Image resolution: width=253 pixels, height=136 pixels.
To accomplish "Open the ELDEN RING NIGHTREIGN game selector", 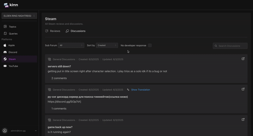I will tap(19, 16).
